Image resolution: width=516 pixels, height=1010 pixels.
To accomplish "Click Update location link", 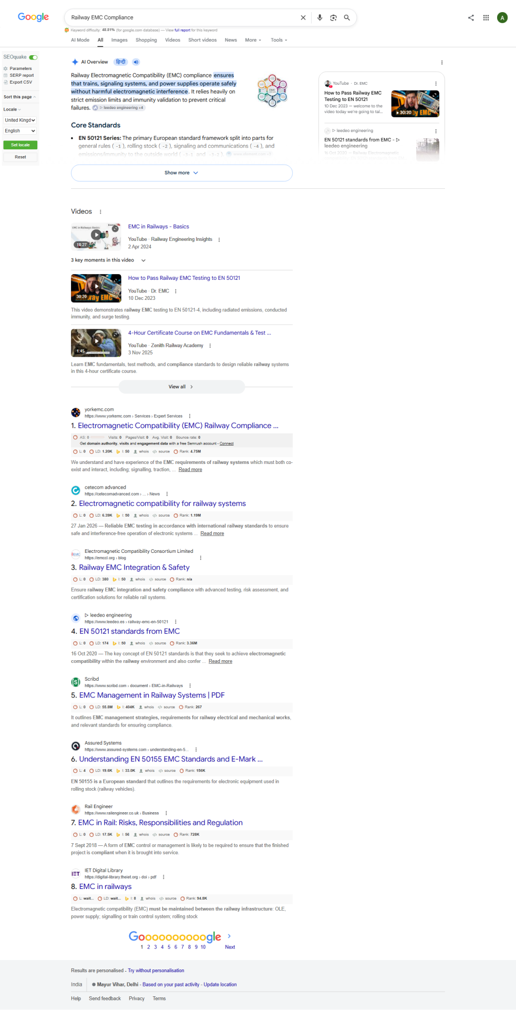I will tap(220, 984).
